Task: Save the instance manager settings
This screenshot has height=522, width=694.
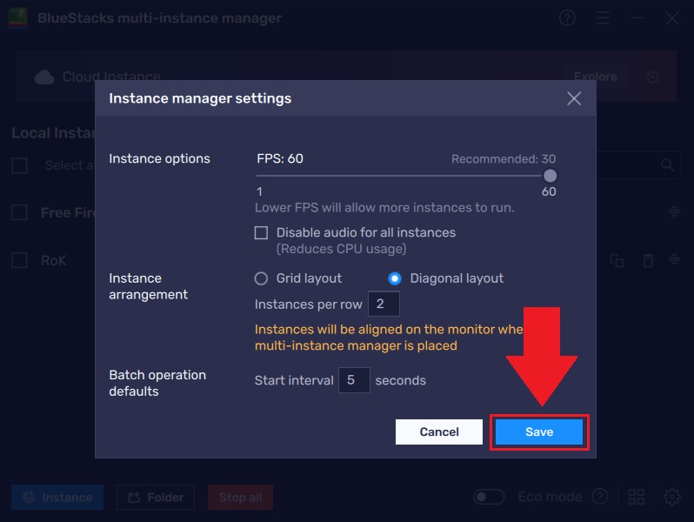Action: point(538,432)
